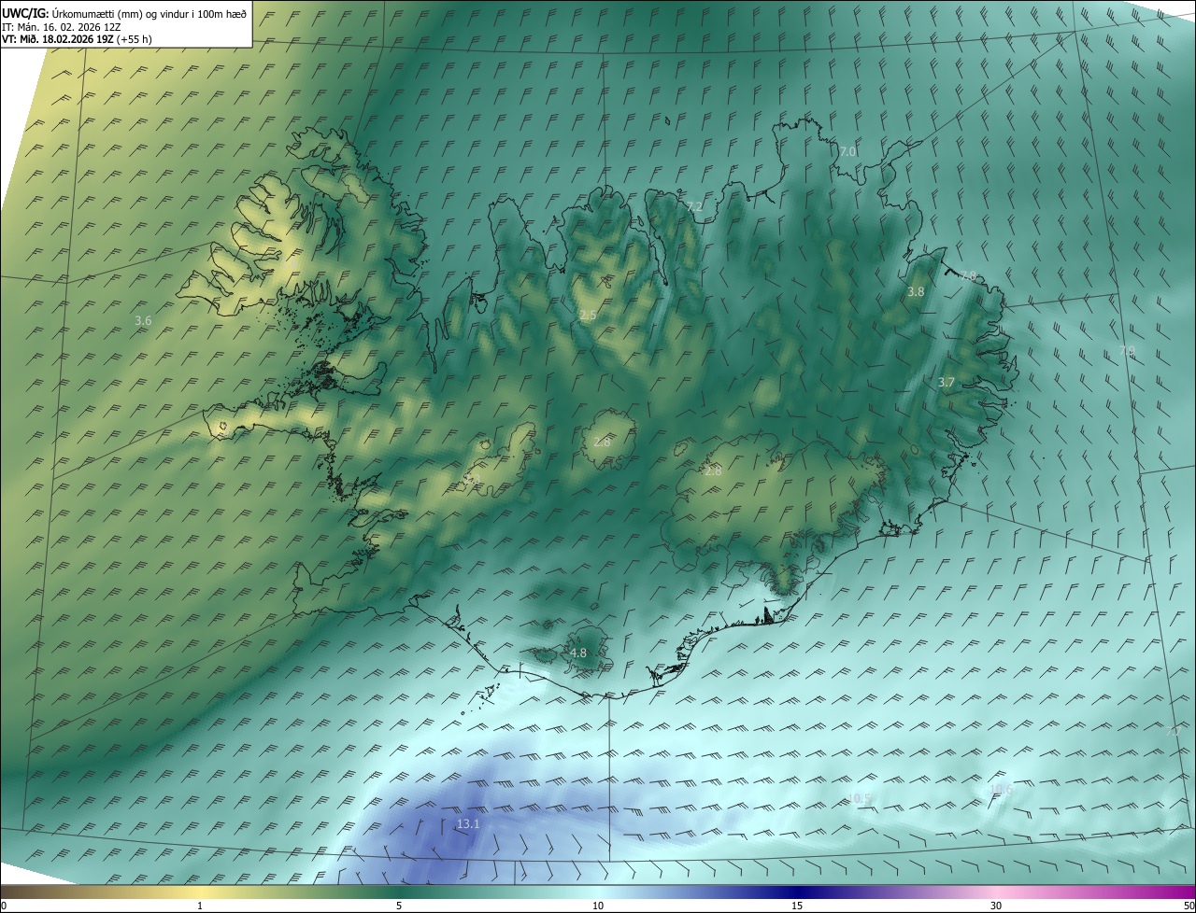Click the 10.5 value label over the sea

pos(860,799)
